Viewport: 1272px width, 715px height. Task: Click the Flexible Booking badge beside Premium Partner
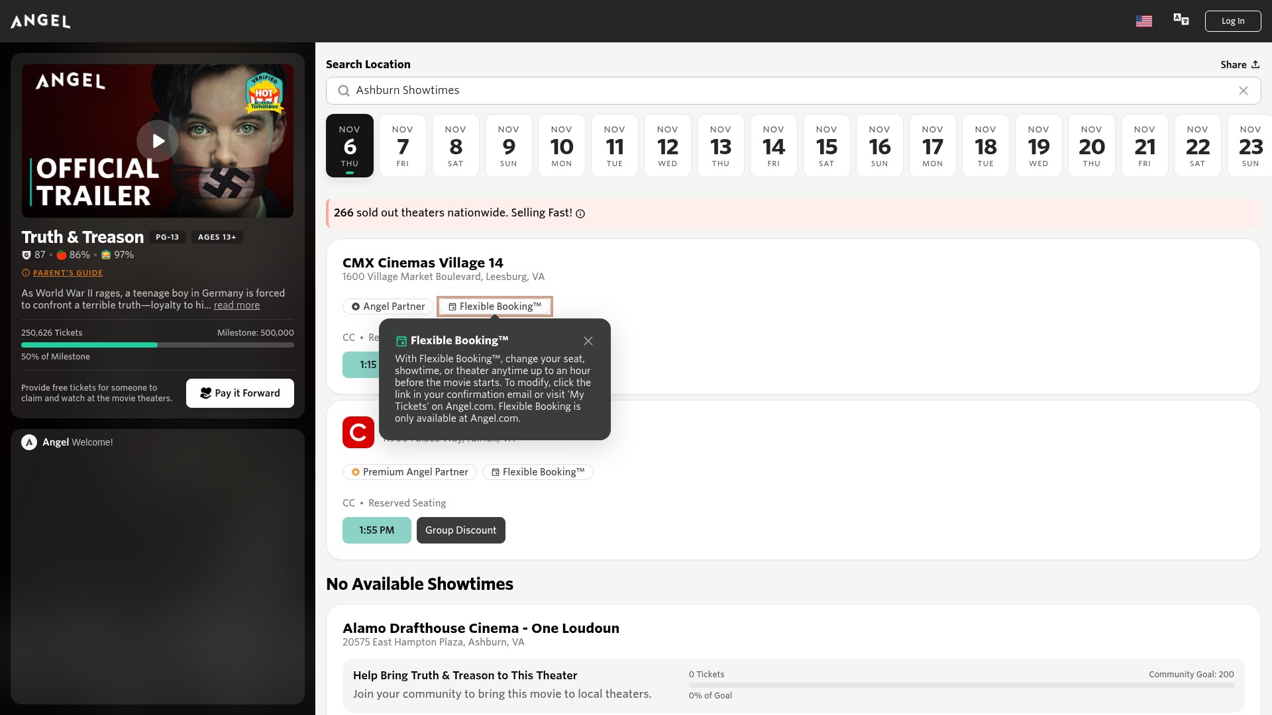click(538, 472)
